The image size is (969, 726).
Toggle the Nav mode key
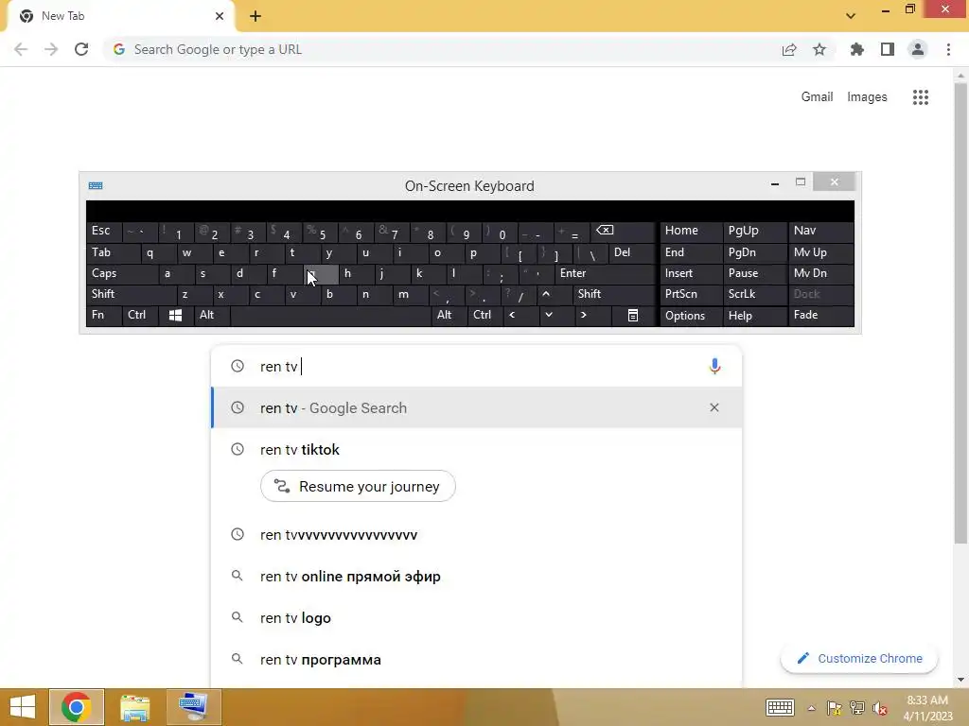[x=821, y=231]
